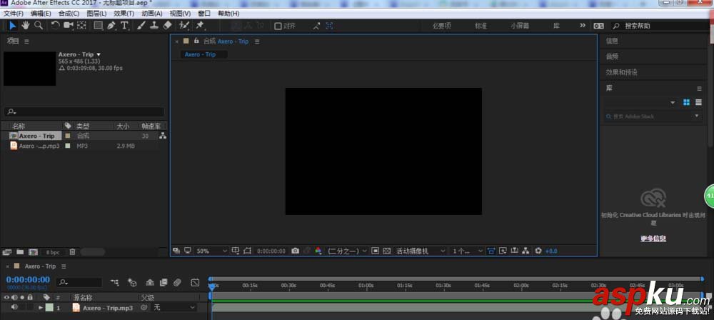Viewport: 714px width, 320px height.
Task: Click the 搜索帮助 search field
Action: (x=660, y=26)
